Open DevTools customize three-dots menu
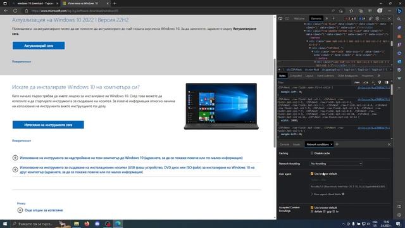405x228 pixels. [383, 18]
